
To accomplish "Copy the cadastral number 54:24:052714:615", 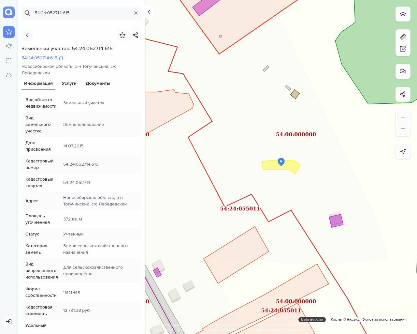I will coord(61,58).
